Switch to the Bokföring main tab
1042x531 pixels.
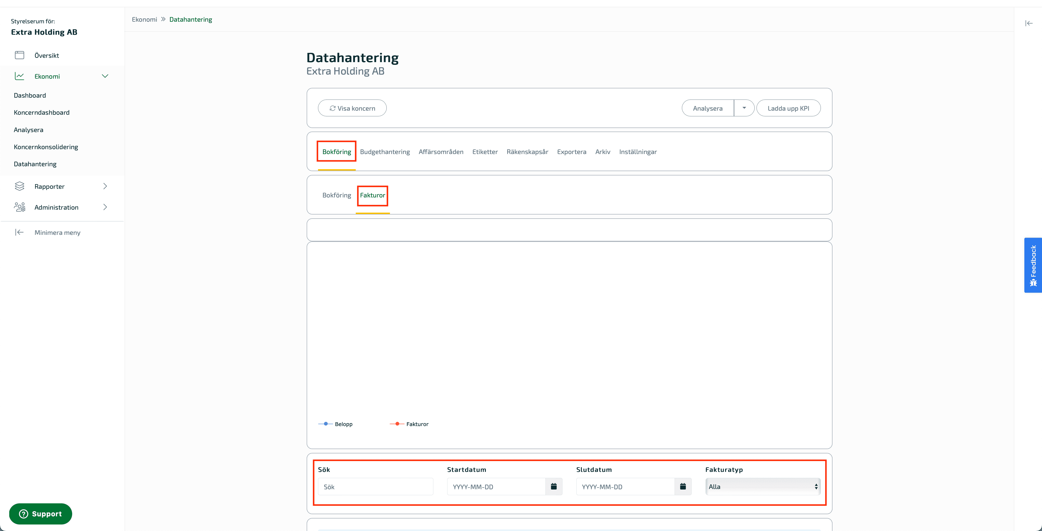[x=336, y=152]
